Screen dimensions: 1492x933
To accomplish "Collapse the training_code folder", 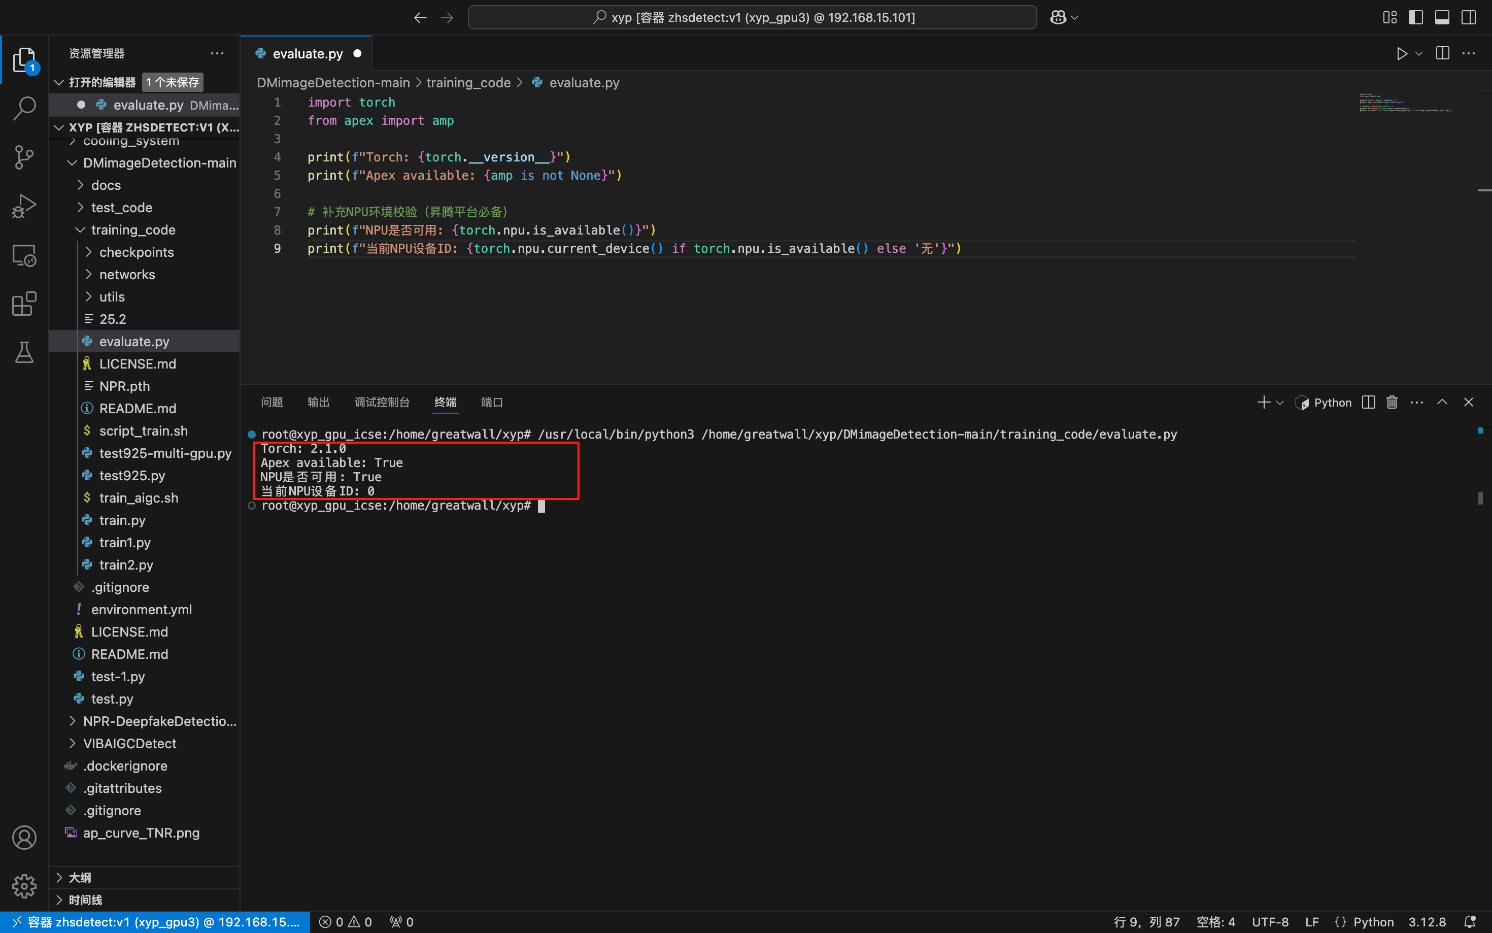I will click(x=132, y=229).
